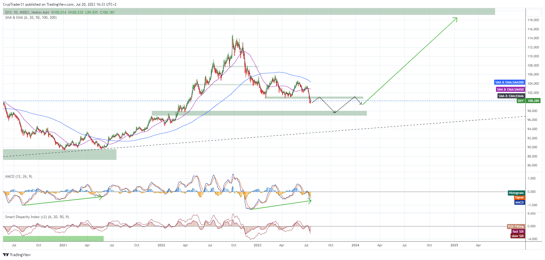545x260 pixels.
Task: Select the long green projection arrow toward 118
Action: coord(410,61)
